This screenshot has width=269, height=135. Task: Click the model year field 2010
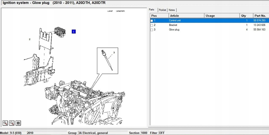pyautogui.click(x=47, y=133)
